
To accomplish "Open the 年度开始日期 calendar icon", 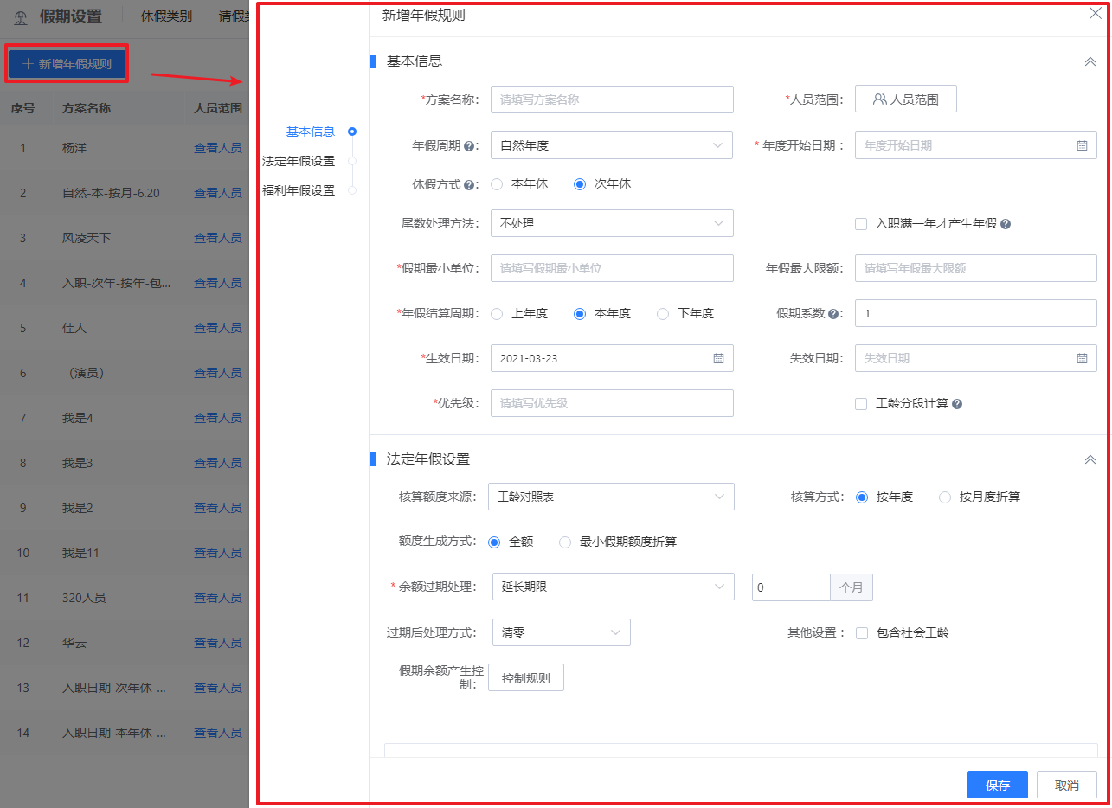I will tap(1082, 144).
